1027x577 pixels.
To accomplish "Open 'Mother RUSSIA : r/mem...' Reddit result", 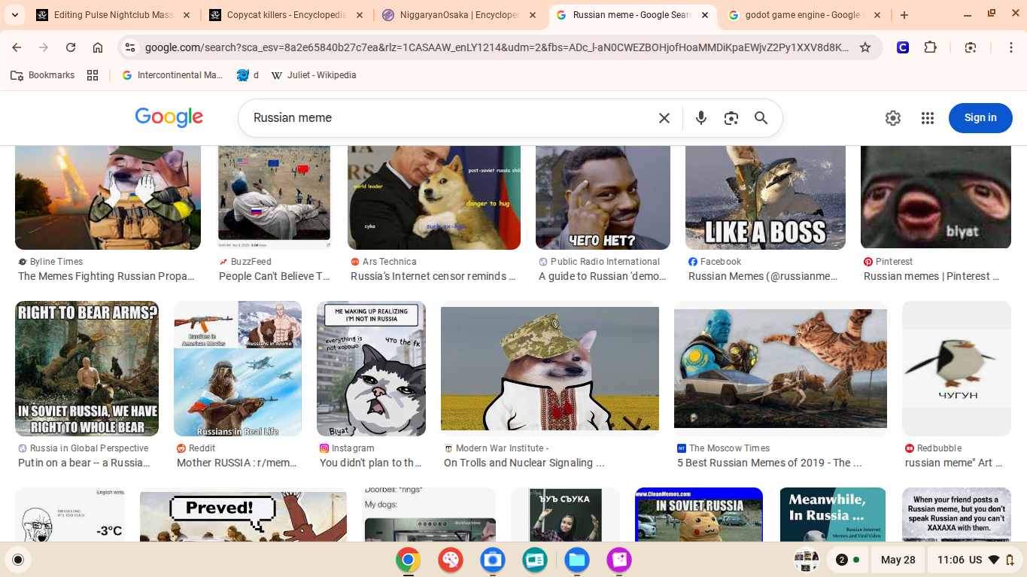I will pos(237,463).
